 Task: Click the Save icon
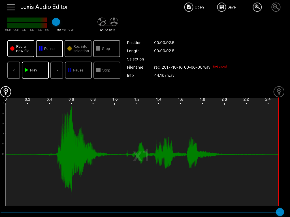(221, 7)
